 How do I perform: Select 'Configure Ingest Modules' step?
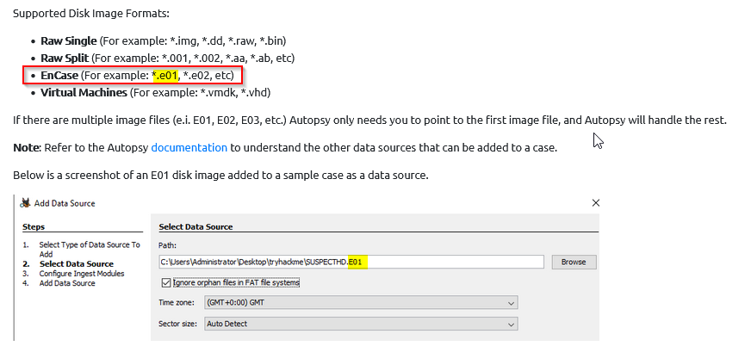pos(82,273)
